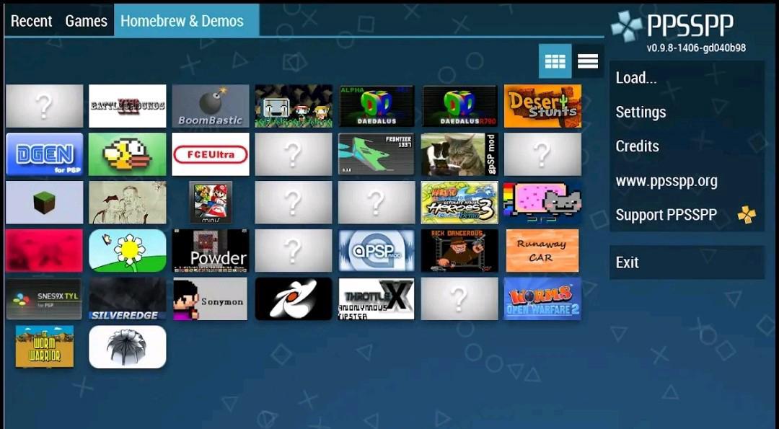The width and height of the screenshot is (779, 429).
Task: Switch to list view layout
Action: pyautogui.click(x=588, y=61)
